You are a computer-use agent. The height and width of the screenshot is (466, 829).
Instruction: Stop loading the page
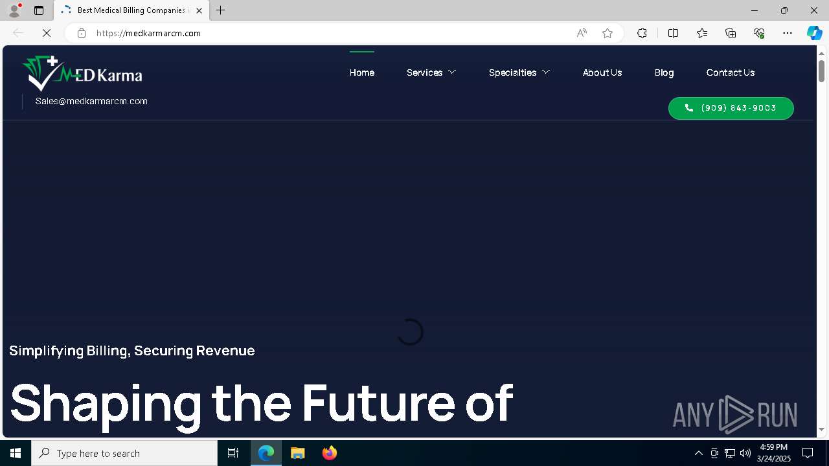click(47, 33)
